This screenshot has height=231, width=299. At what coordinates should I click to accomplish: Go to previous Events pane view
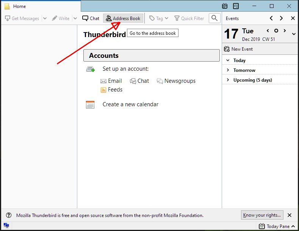pyautogui.click(x=271, y=18)
